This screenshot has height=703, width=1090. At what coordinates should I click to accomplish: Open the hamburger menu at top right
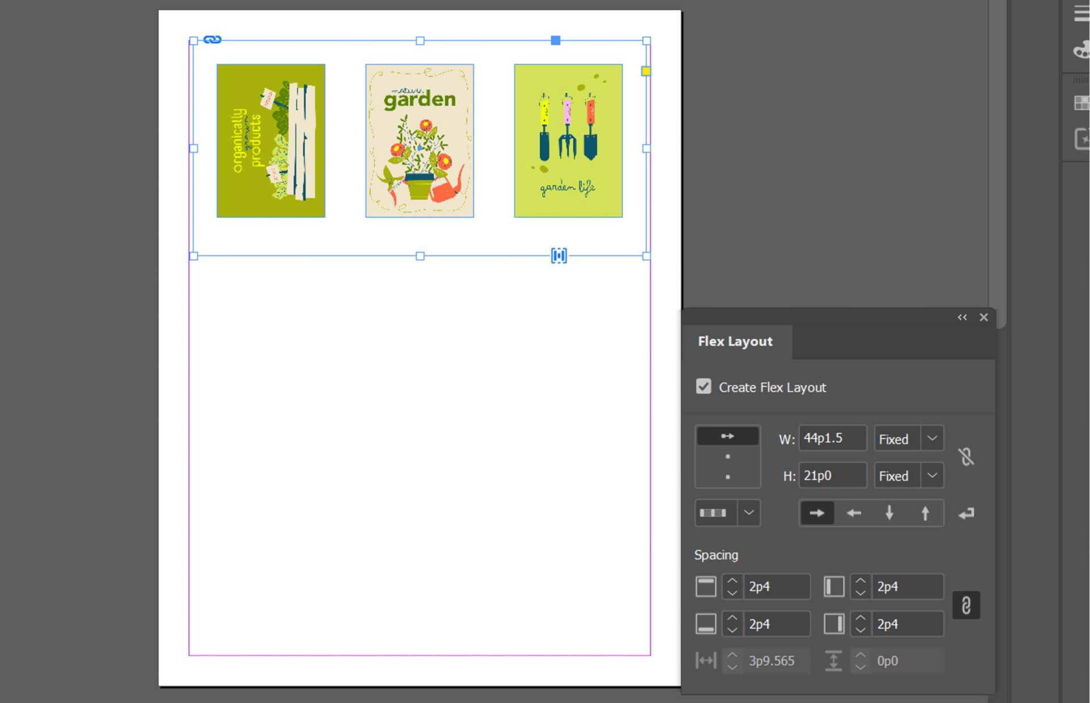(x=1079, y=12)
